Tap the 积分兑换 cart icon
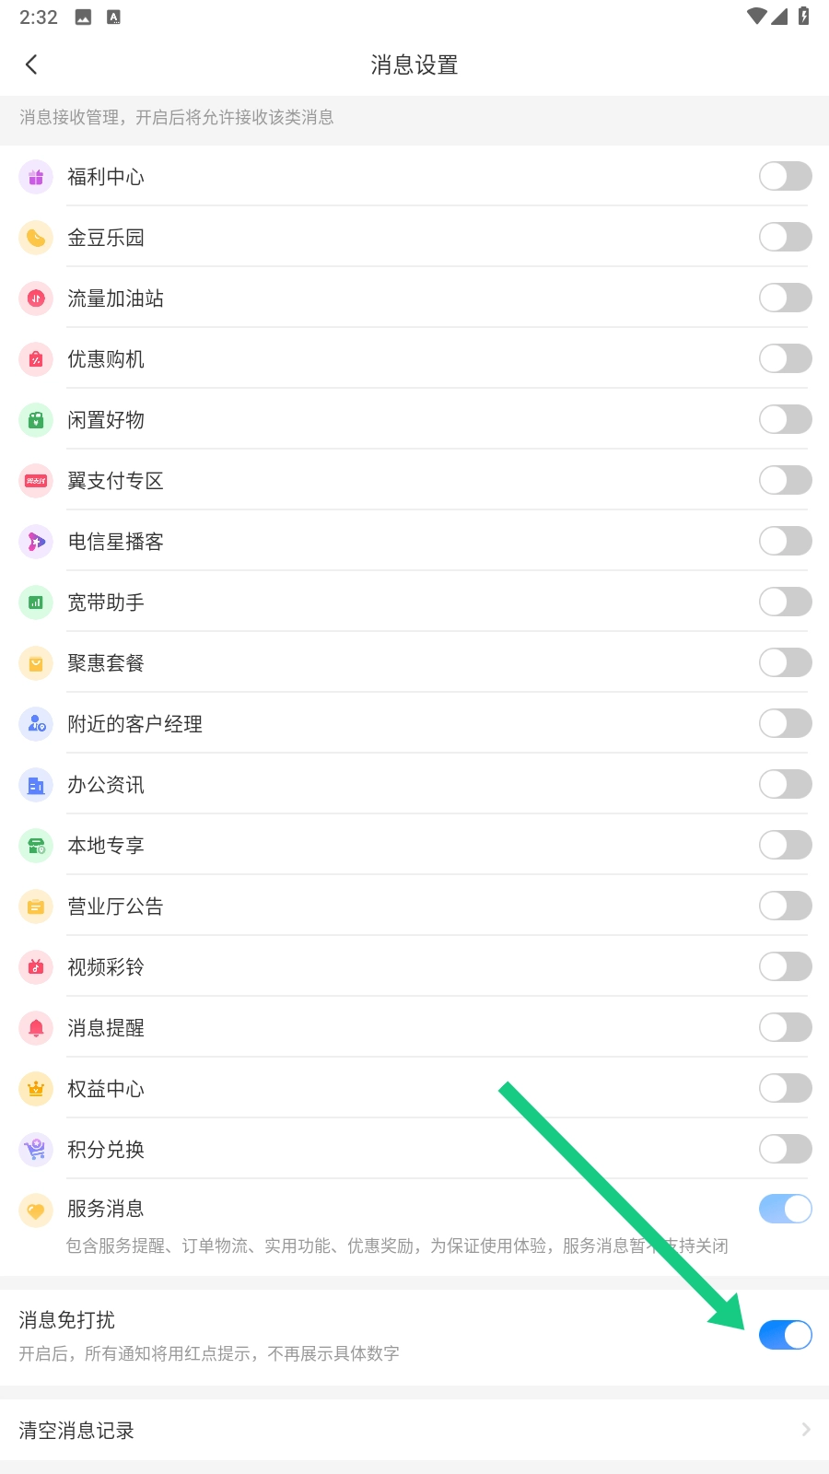The image size is (829, 1474). pyautogui.click(x=36, y=1150)
